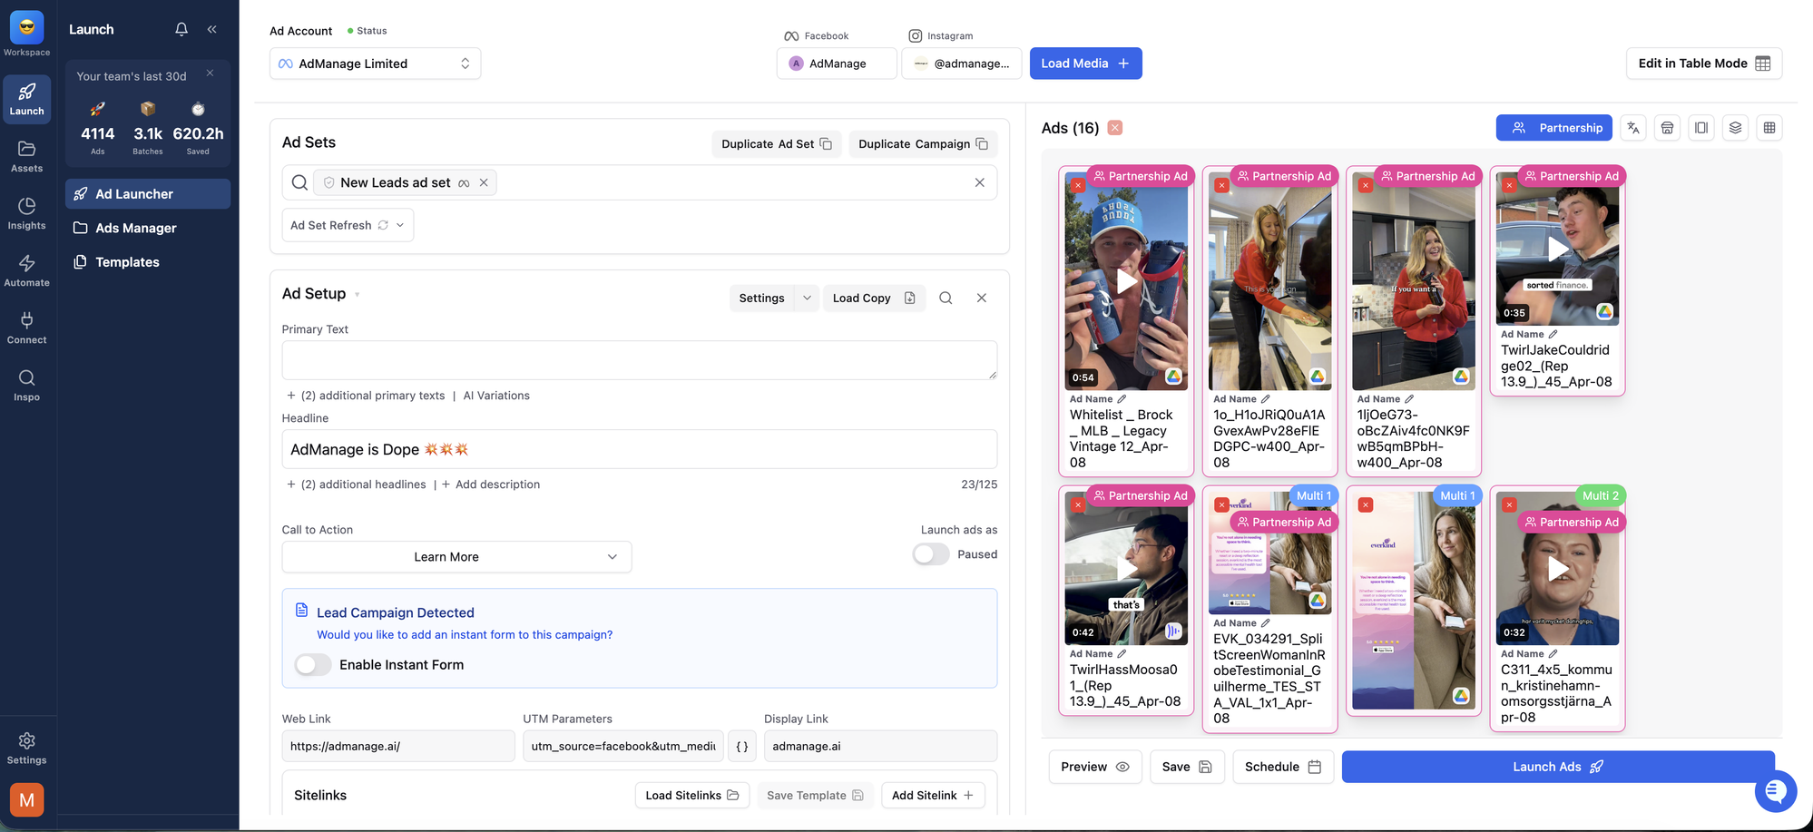Click the orange M user avatar
This screenshot has width=1813, height=832.
26,799
